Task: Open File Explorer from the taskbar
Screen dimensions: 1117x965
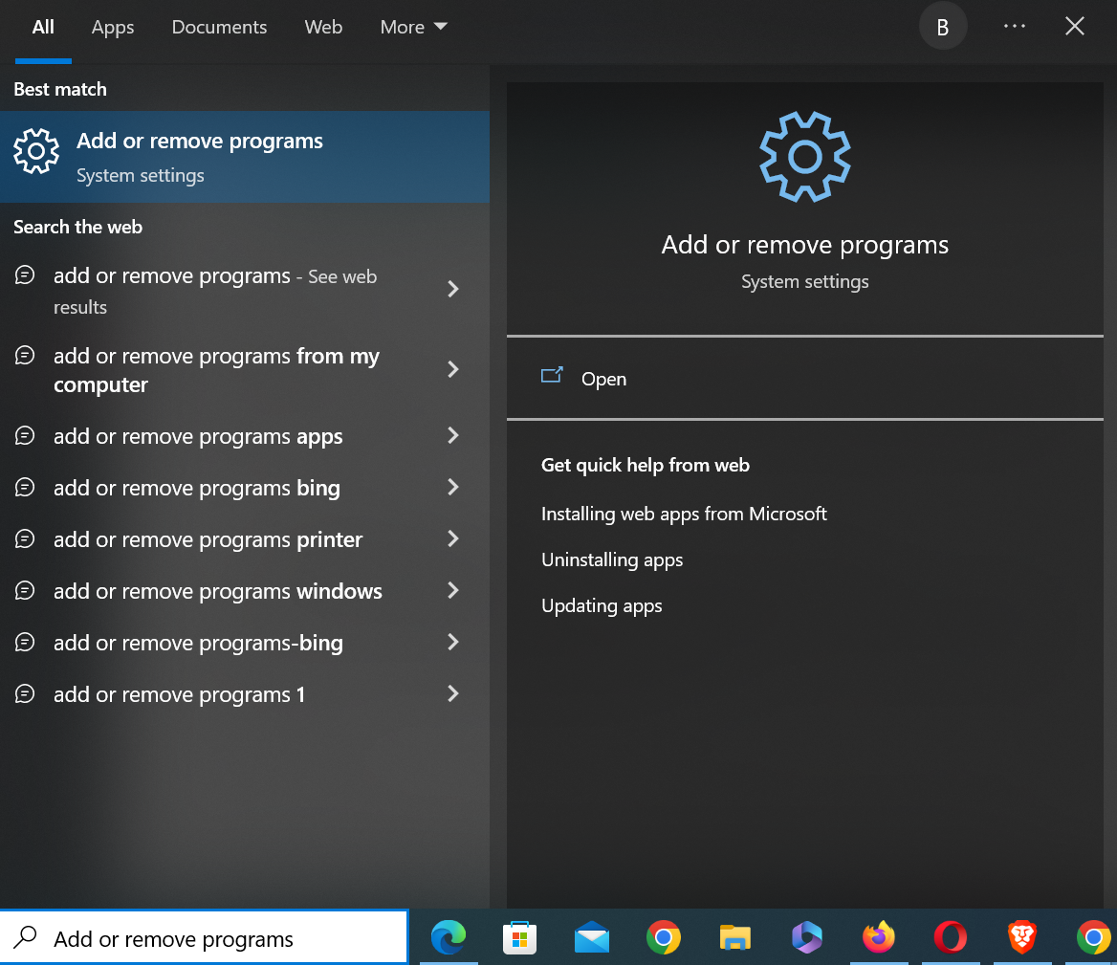Action: click(735, 937)
